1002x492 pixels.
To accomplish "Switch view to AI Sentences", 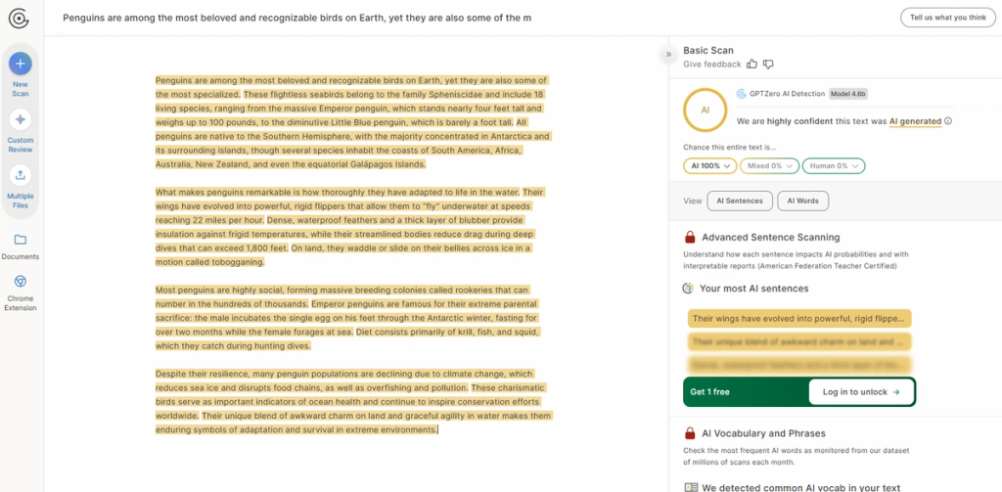I will tap(740, 201).
